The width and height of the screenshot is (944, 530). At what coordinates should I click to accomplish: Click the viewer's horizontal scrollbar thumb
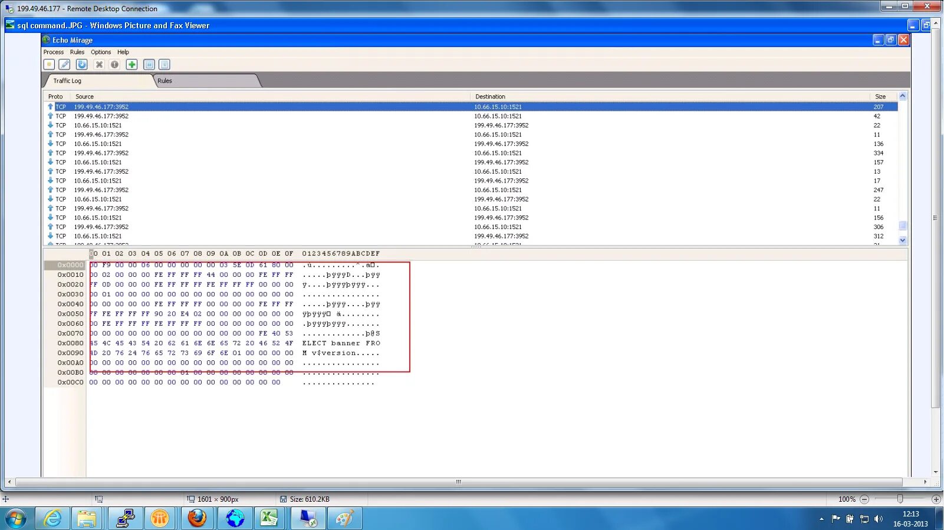point(458,482)
